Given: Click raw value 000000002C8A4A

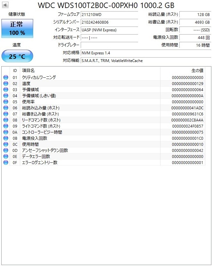Looking at the screenshot, I should 187,120.
